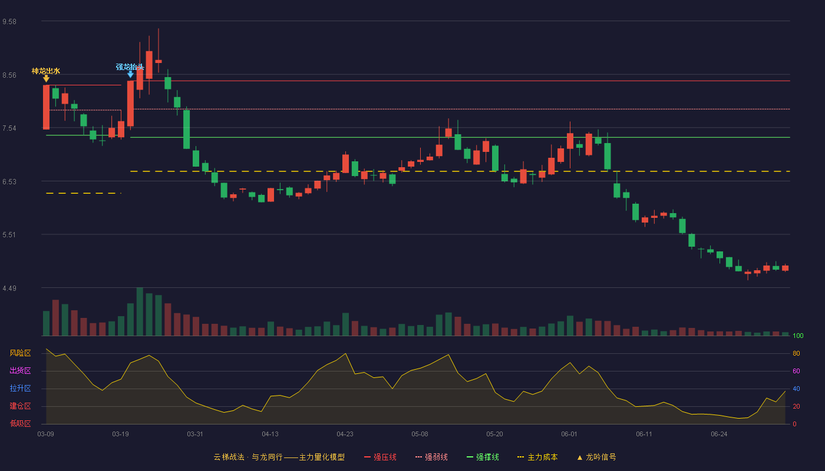Click the 6.53 price axis label
This screenshot has width=825, height=471.
pos(9,181)
